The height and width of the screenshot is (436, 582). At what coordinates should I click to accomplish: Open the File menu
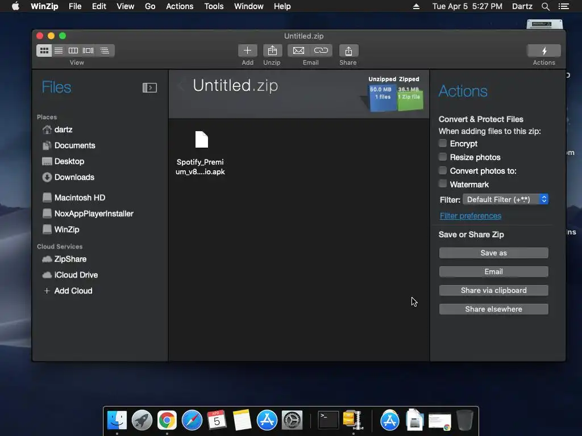coord(75,6)
